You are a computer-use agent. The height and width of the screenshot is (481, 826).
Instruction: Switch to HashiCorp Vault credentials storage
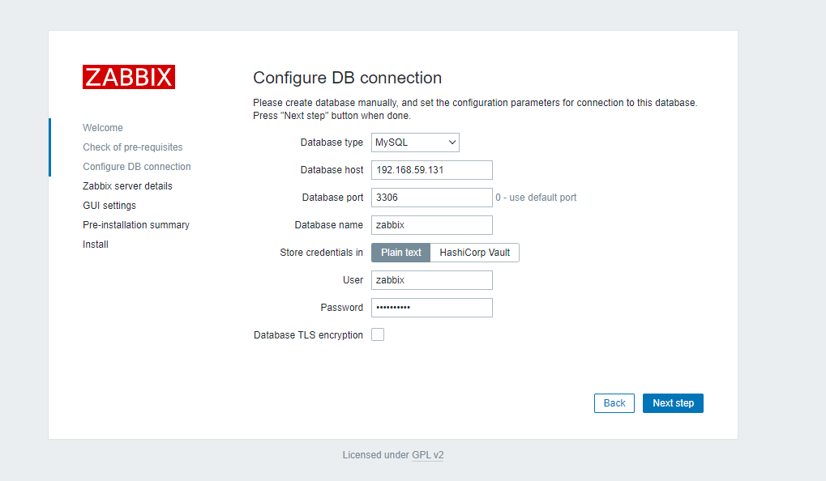click(x=474, y=253)
